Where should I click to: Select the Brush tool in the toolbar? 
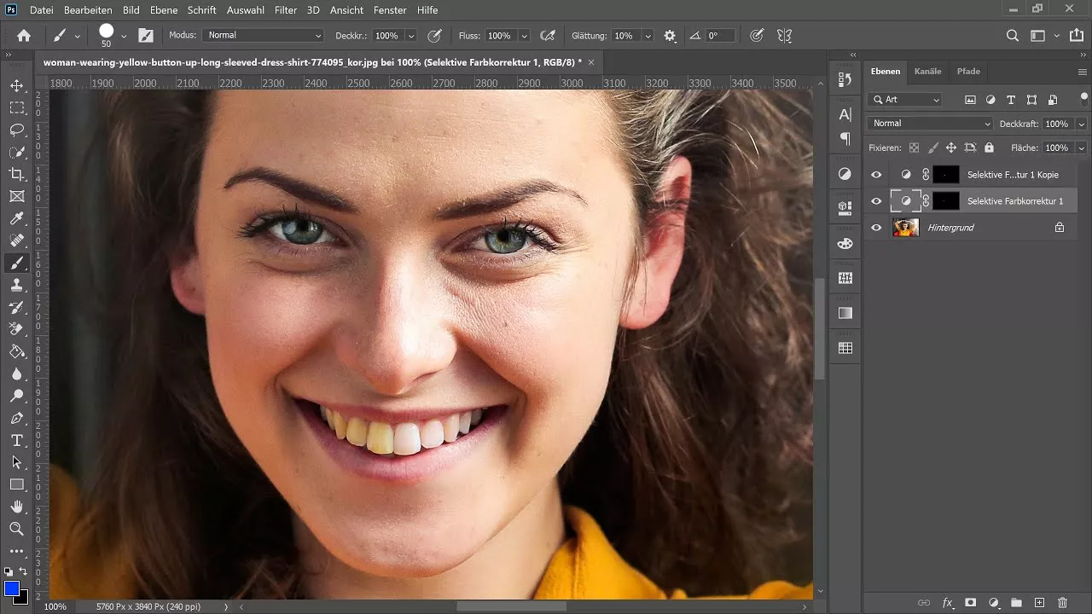[17, 263]
